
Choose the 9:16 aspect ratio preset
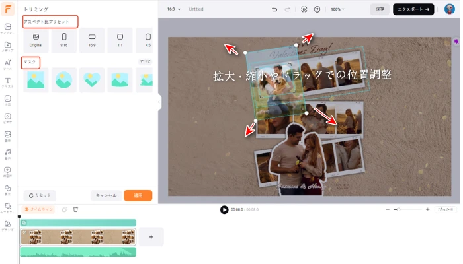coord(63,40)
